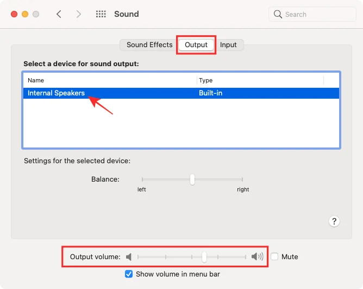The width and height of the screenshot is (363, 289).
Task: Click the high volume speaker icon
Action: pyautogui.click(x=257, y=257)
